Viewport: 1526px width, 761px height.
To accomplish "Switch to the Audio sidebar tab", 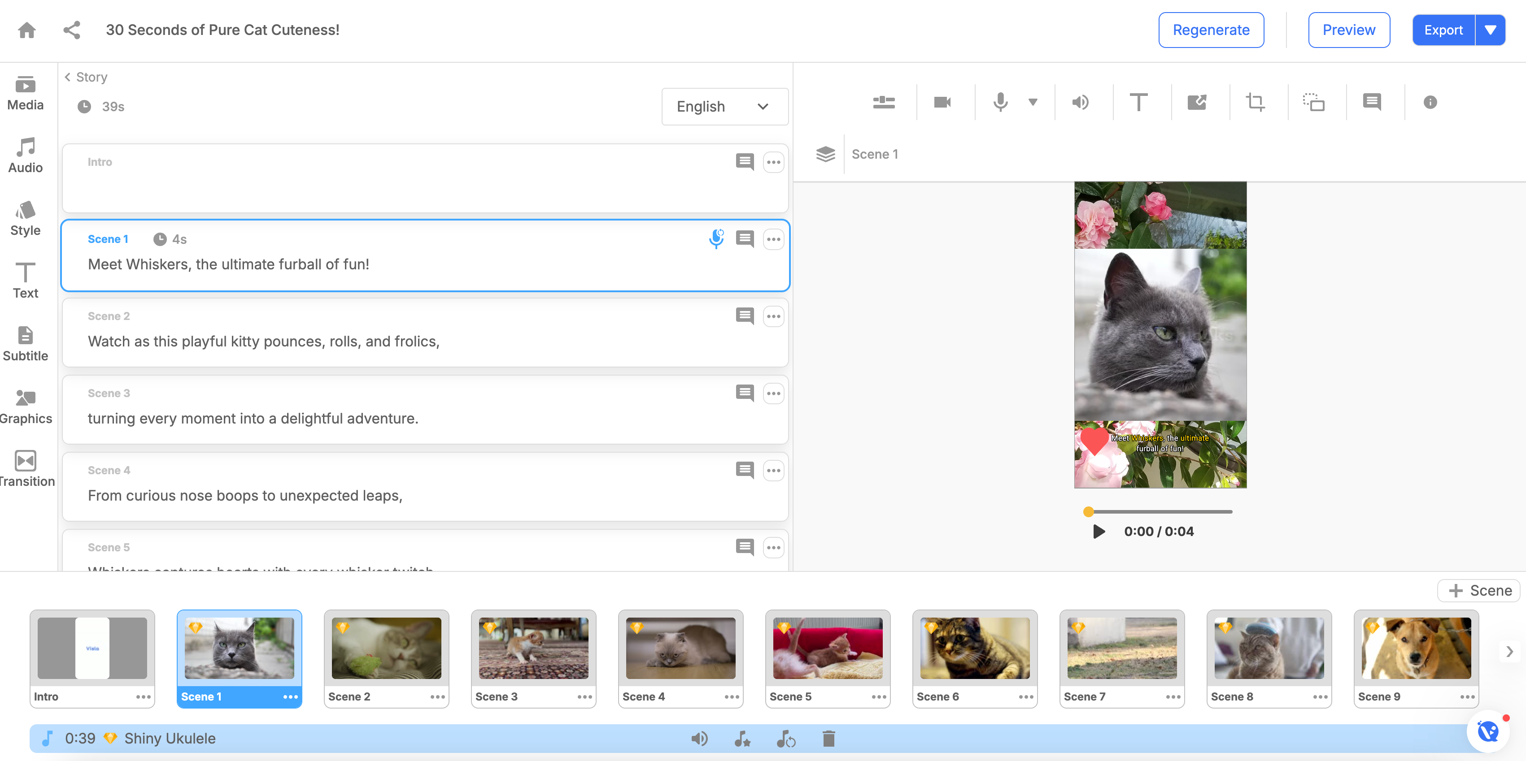I will coord(26,155).
